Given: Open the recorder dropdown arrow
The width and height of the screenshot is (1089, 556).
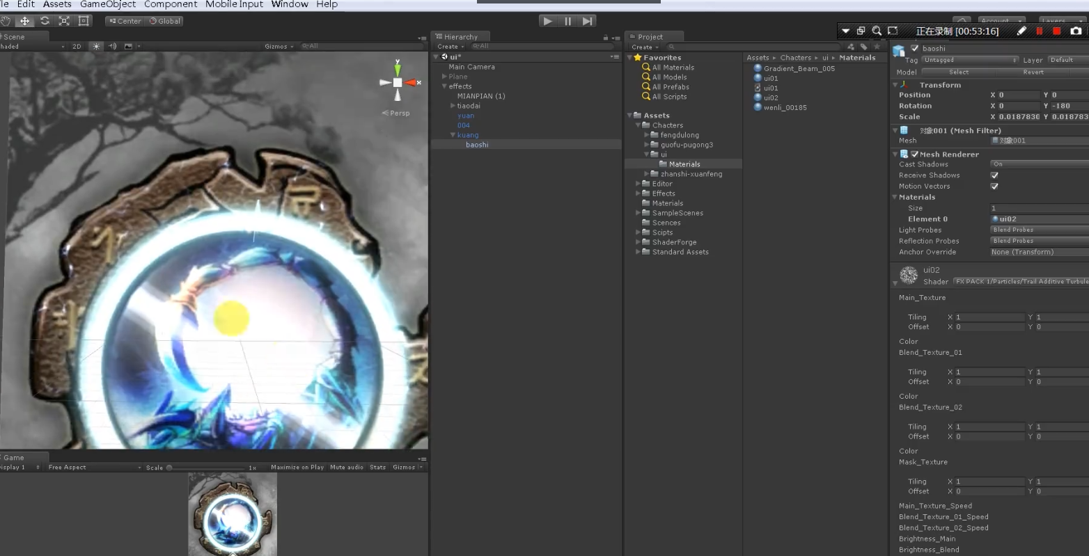Looking at the screenshot, I should coord(845,31).
